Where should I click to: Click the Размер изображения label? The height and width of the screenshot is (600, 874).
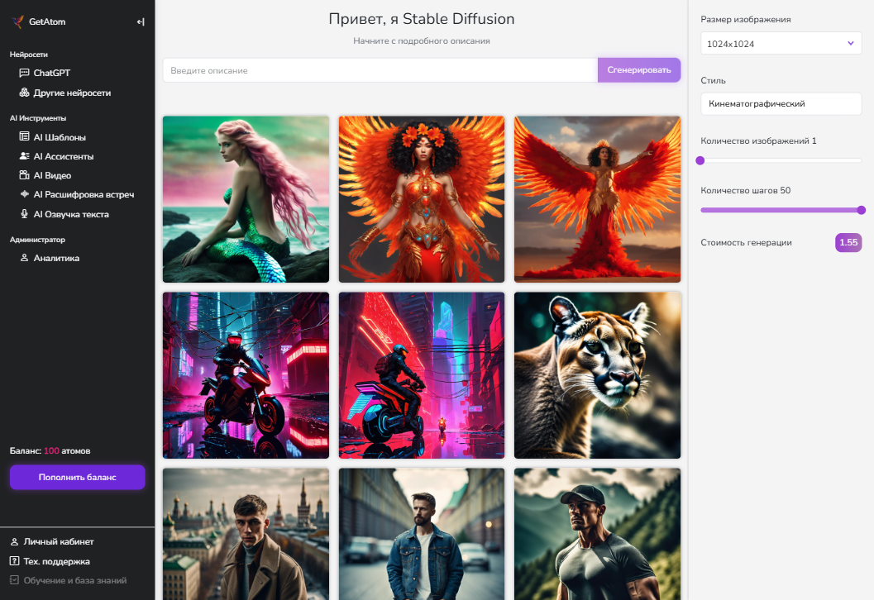745,20
